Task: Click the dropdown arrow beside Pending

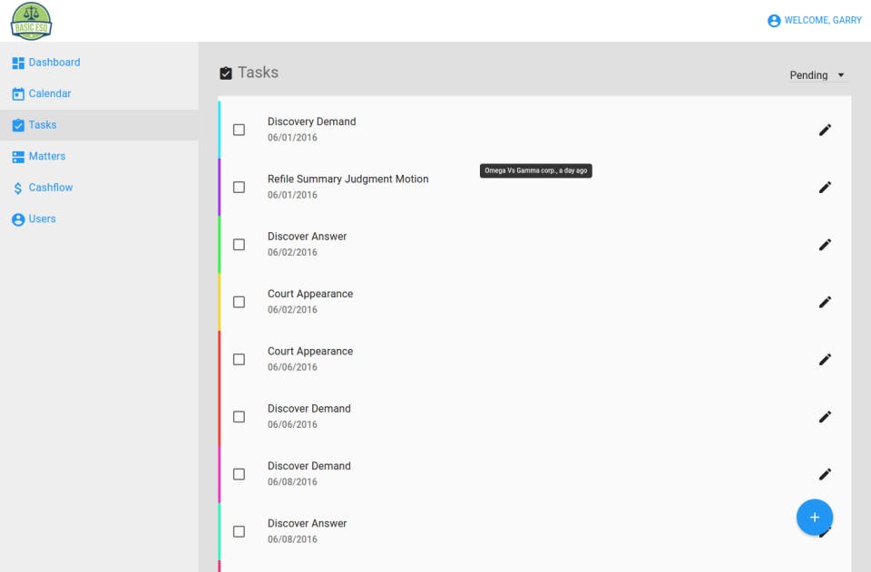Action: pyautogui.click(x=841, y=75)
